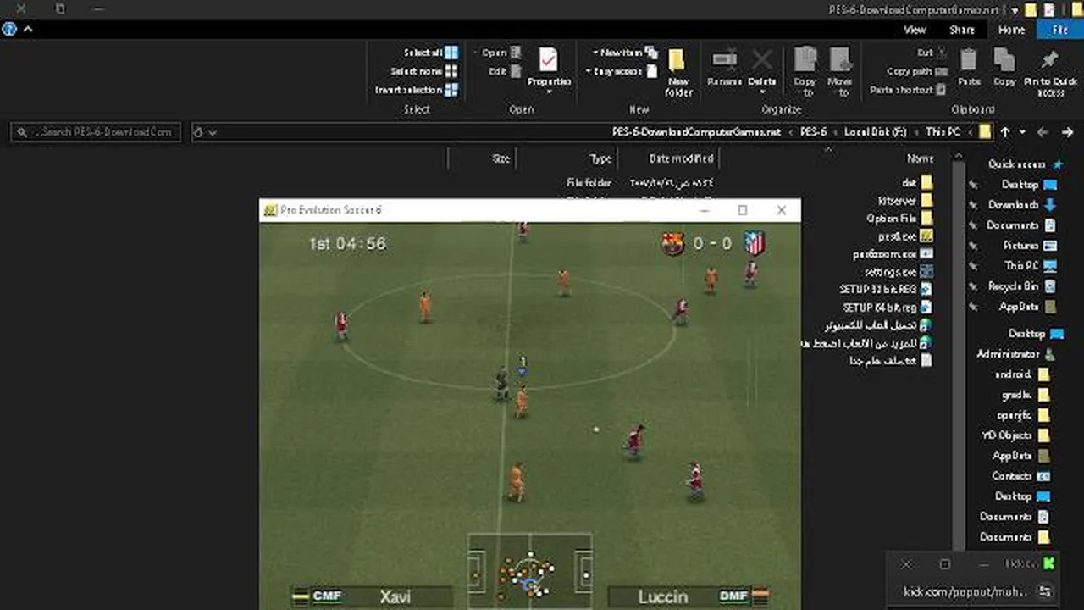Viewport: 1084px width, 610px height.
Task: Click the Search PES-6 search box
Action: tap(96, 132)
